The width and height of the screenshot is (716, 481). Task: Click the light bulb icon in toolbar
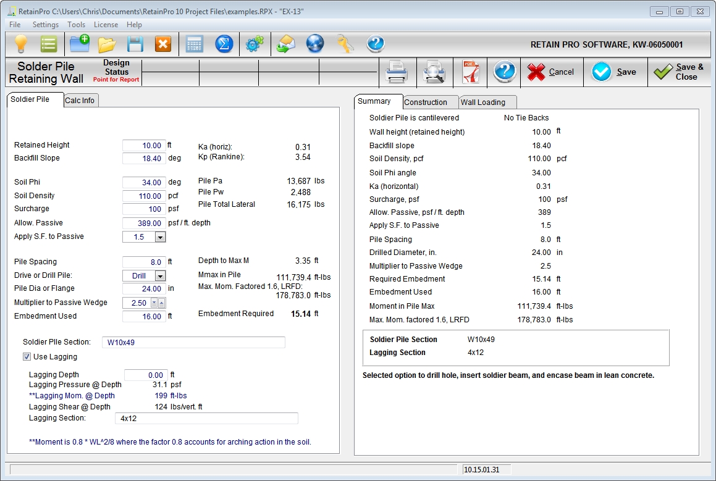pyautogui.click(x=22, y=44)
